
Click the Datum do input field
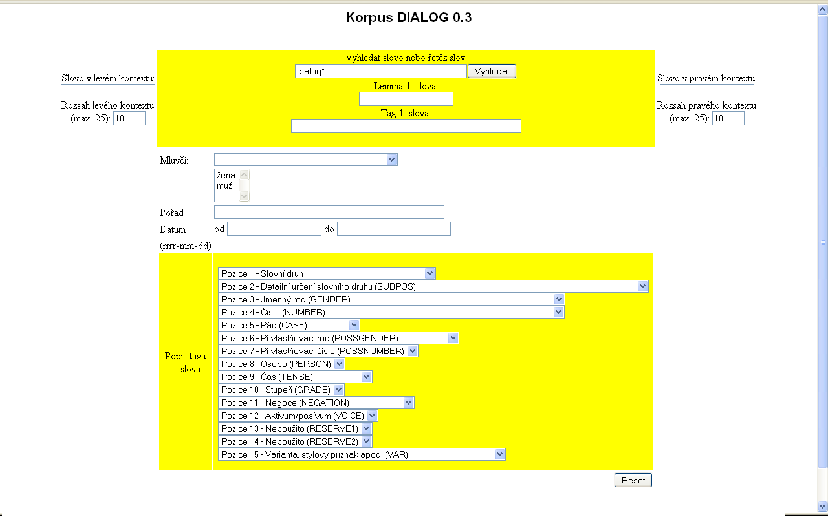click(x=394, y=229)
